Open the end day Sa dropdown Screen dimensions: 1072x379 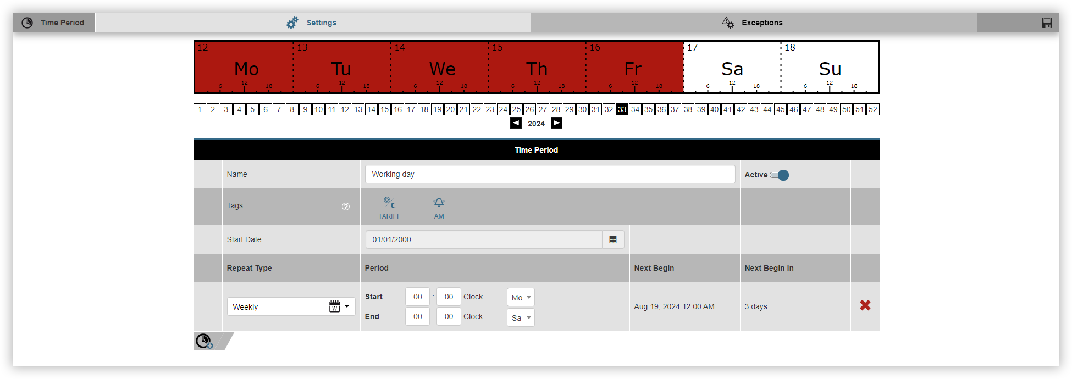coord(521,317)
